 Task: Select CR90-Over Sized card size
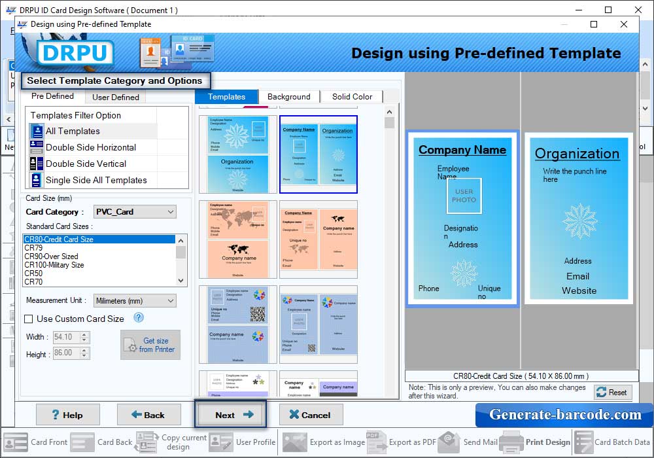pos(99,256)
